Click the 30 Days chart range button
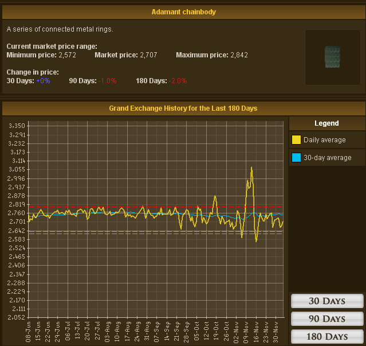366x346 pixels. pyautogui.click(x=327, y=301)
